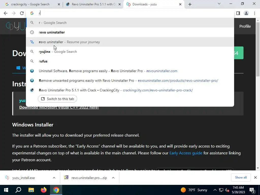
Task: Switch to Revo Uninstaller Pro 5.1.1 tab
Action: [x=93, y=4]
